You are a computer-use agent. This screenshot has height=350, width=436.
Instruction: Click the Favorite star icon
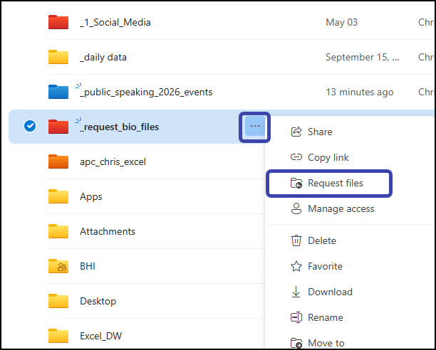[296, 266]
